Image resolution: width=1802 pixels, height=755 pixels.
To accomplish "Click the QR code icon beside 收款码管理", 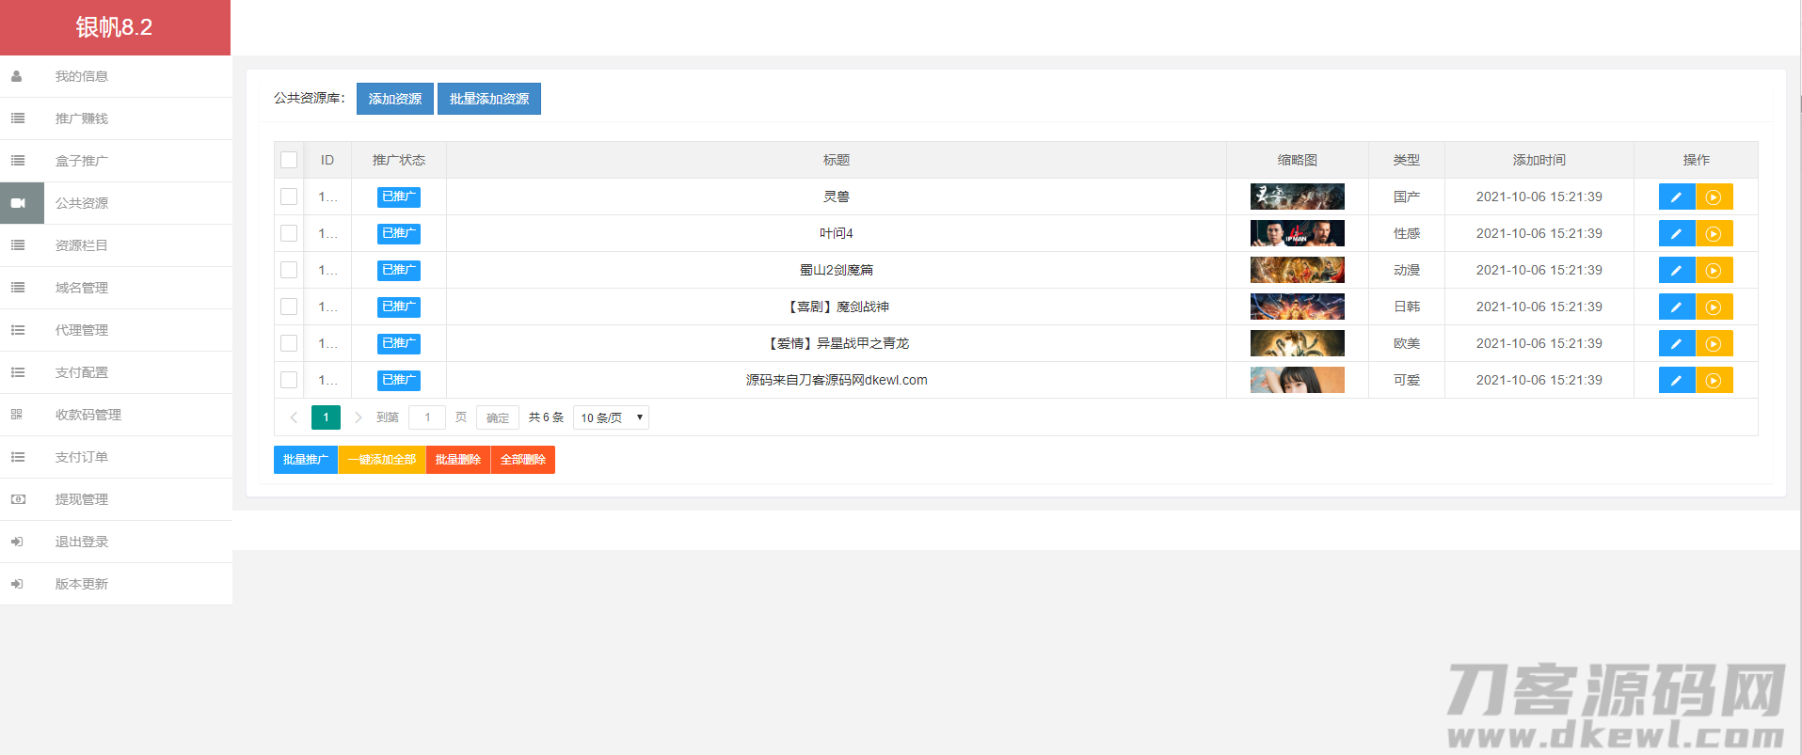I will coord(17,415).
